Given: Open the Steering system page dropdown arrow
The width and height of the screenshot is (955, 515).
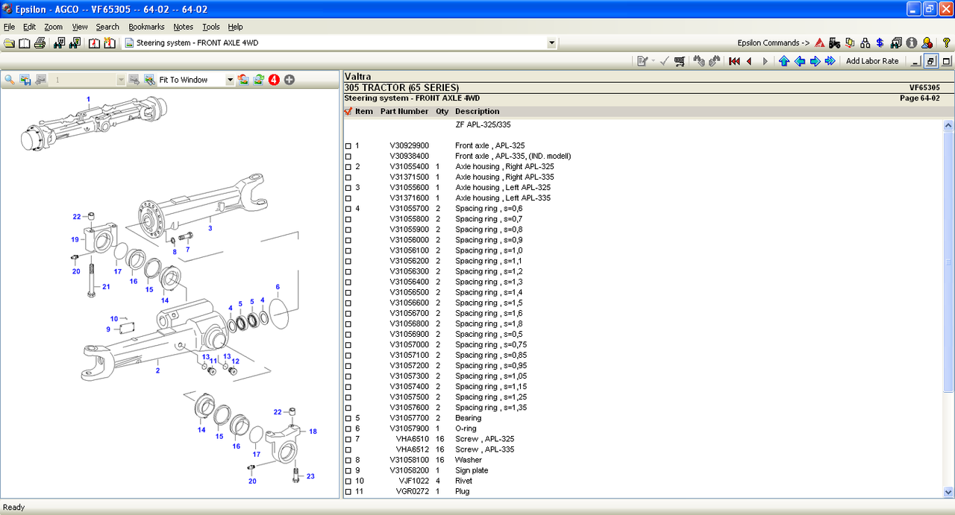Looking at the screenshot, I should point(551,43).
